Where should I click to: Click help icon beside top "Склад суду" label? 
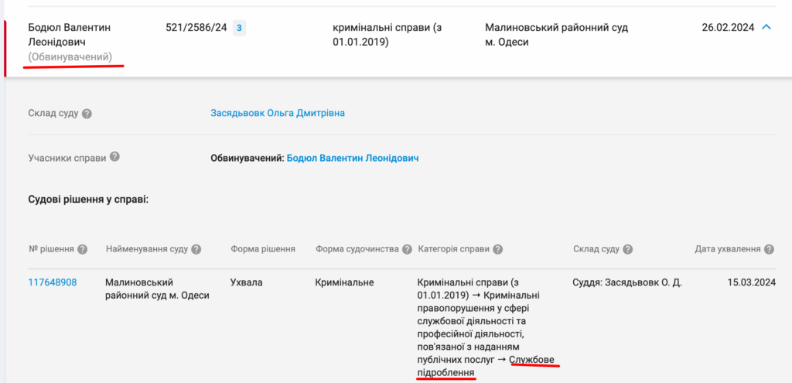[x=87, y=114]
